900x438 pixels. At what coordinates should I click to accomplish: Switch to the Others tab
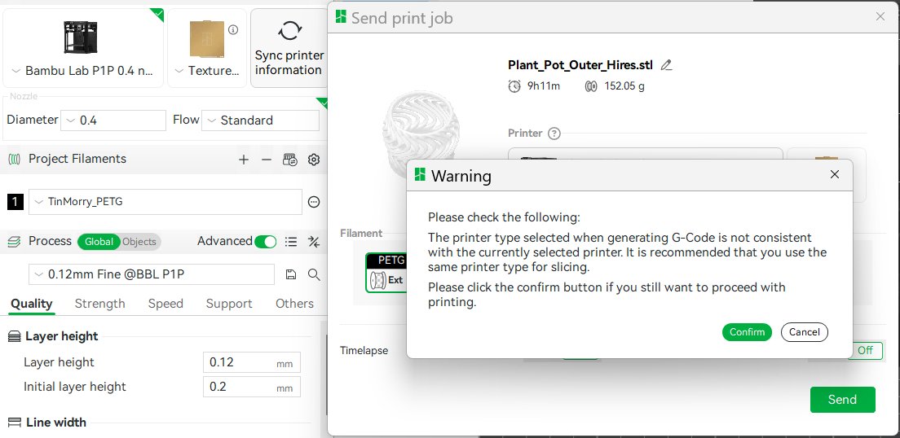294,304
